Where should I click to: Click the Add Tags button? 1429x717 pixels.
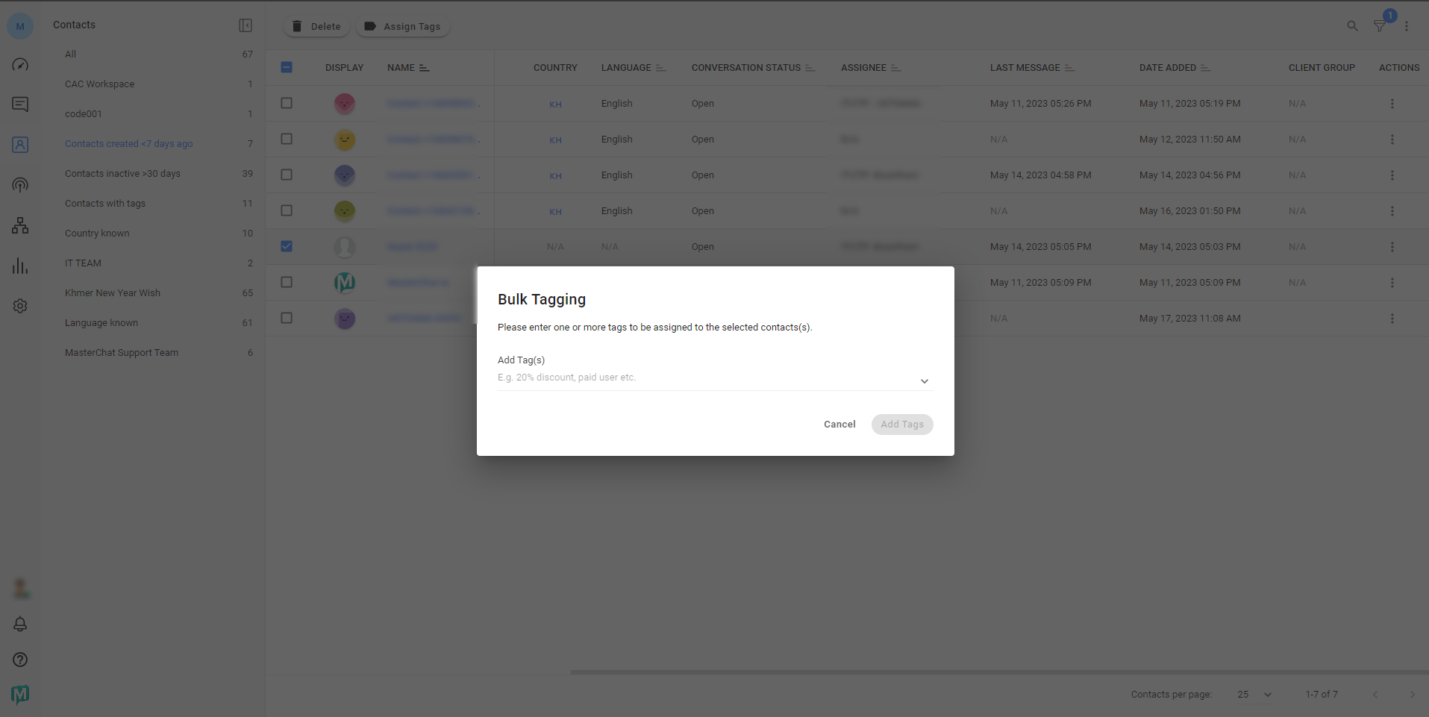point(902,425)
